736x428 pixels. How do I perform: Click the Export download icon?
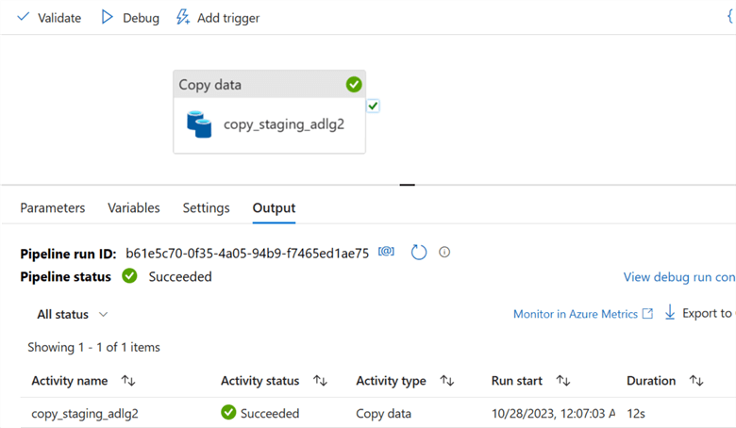coord(670,313)
